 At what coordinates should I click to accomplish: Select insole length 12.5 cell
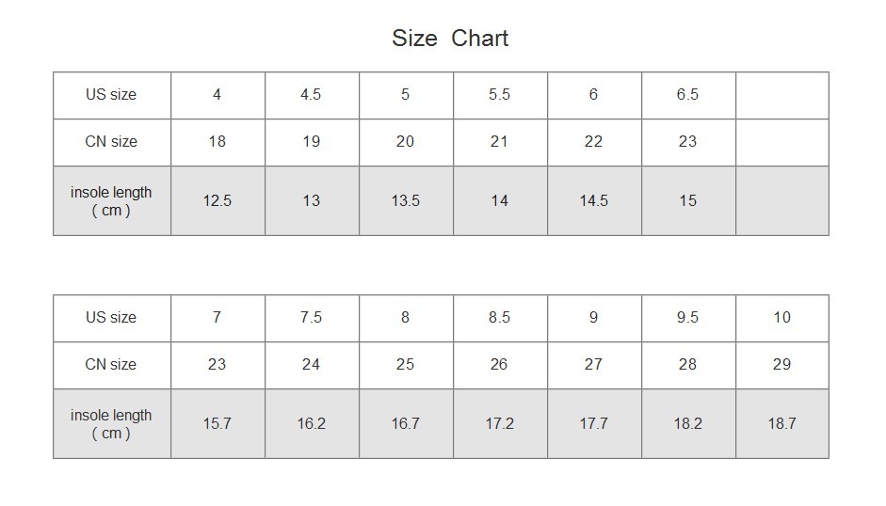coord(217,201)
